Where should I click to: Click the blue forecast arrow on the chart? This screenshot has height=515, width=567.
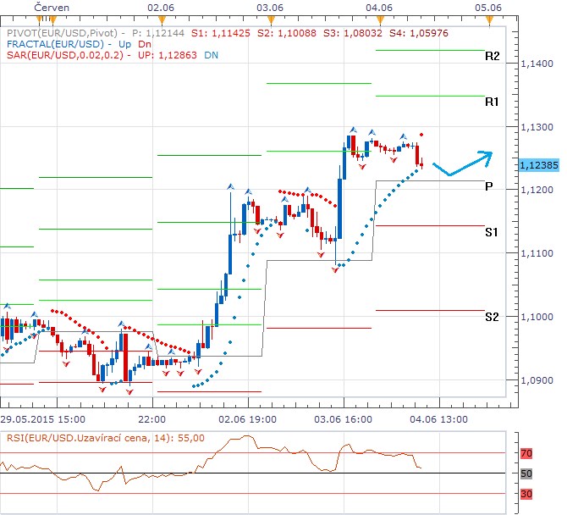click(x=461, y=163)
